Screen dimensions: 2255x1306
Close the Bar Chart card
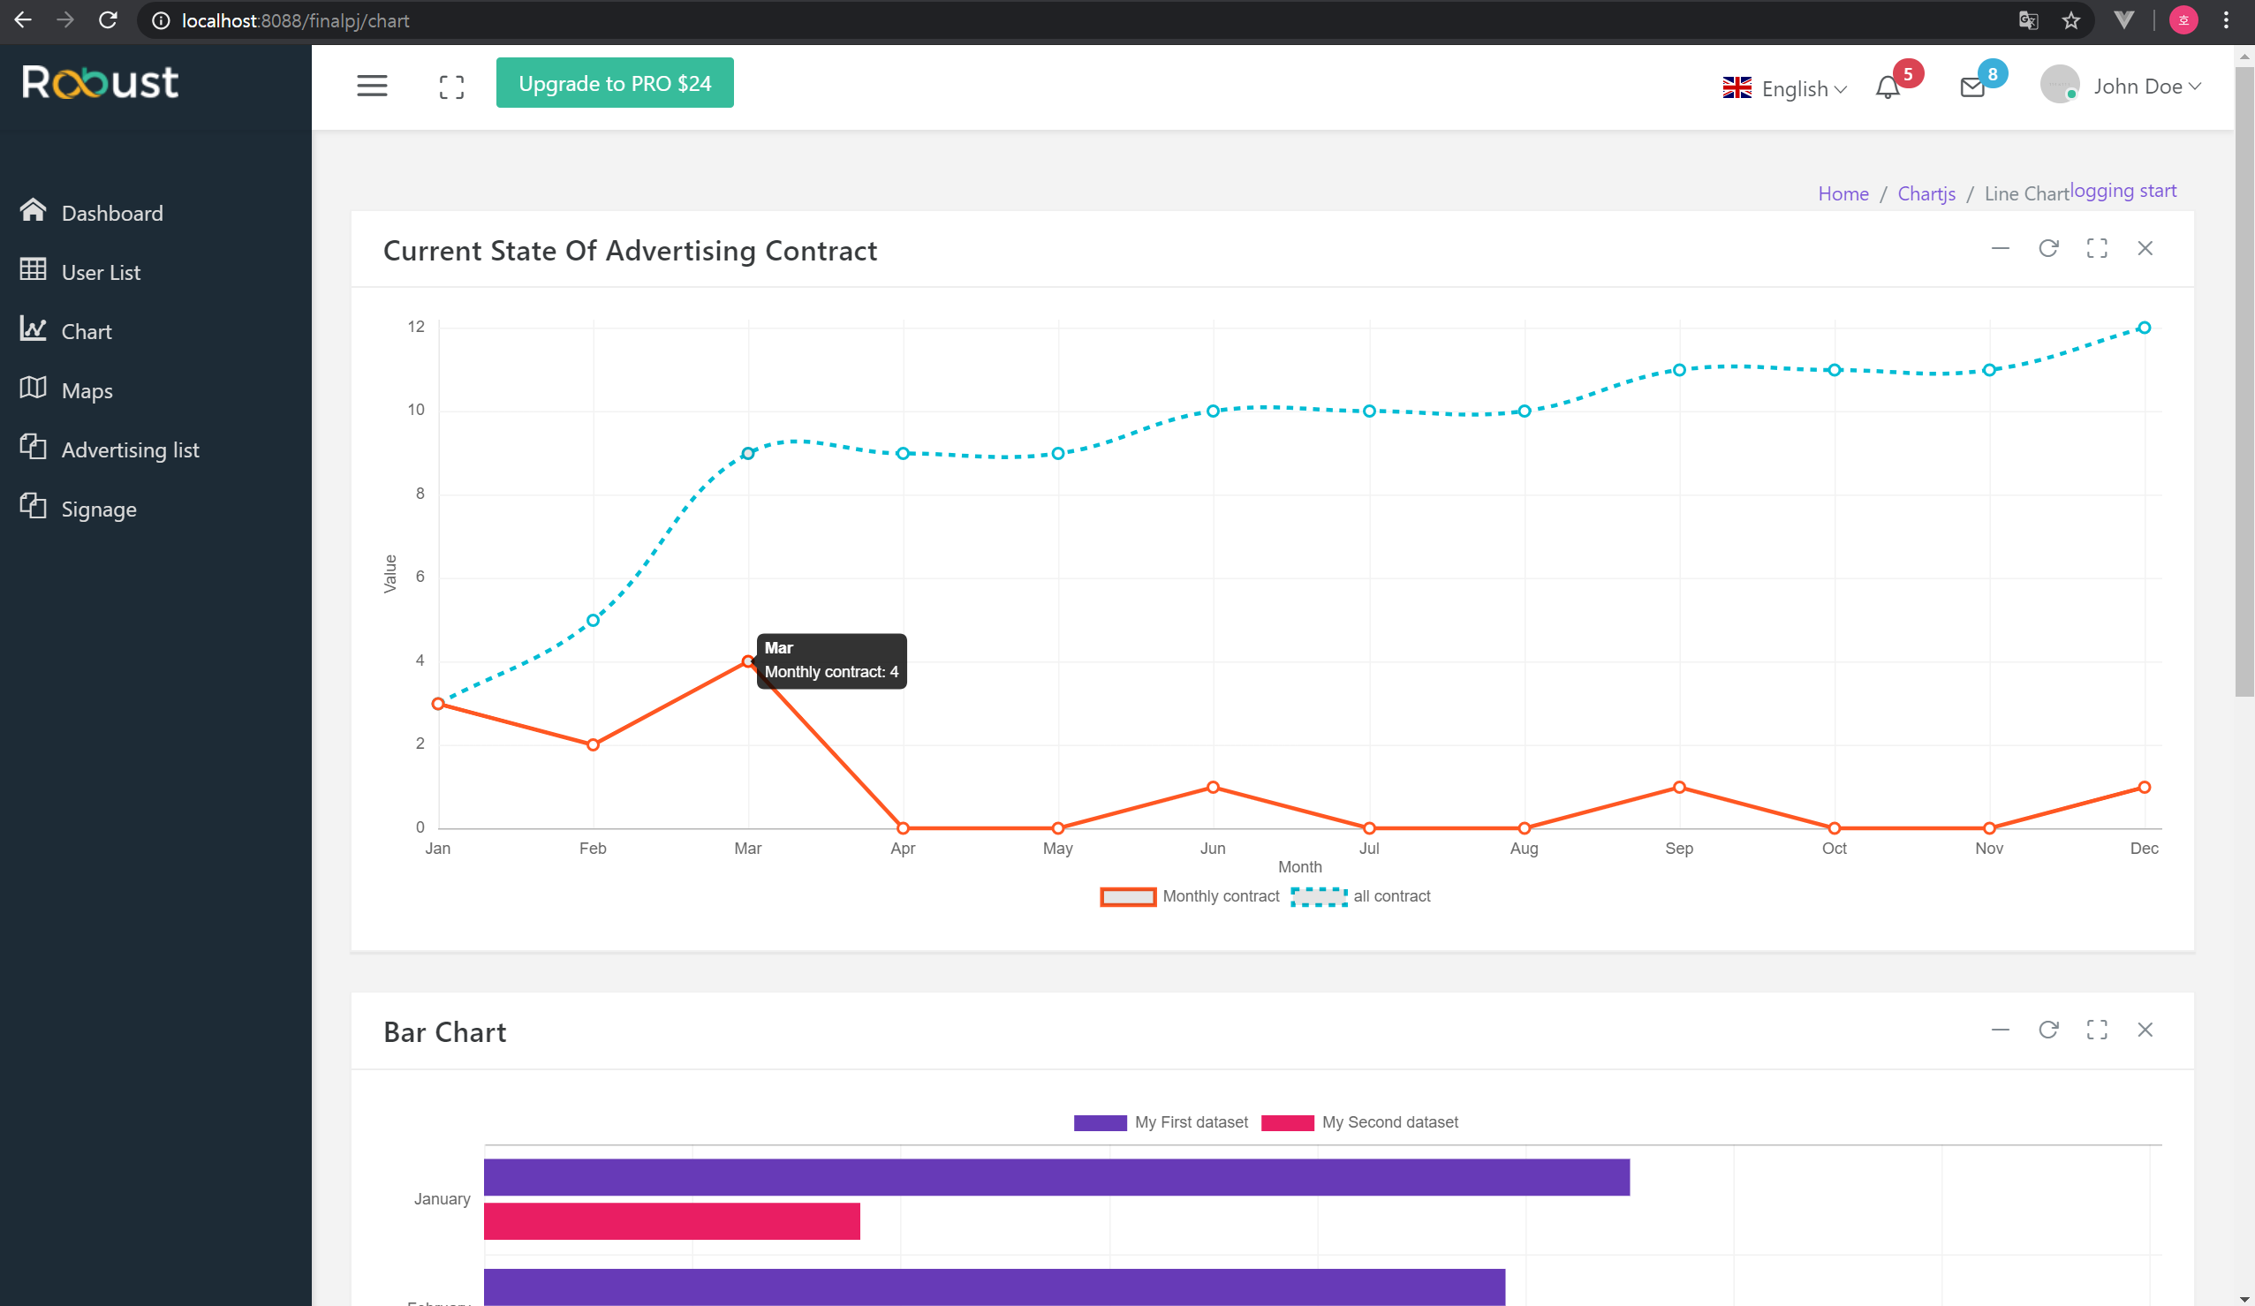(x=2145, y=1030)
